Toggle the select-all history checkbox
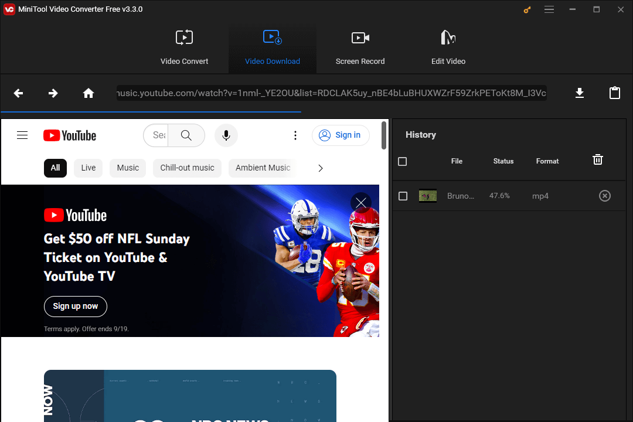Image resolution: width=633 pixels, height=422 pixels. [x=403, y=161]
